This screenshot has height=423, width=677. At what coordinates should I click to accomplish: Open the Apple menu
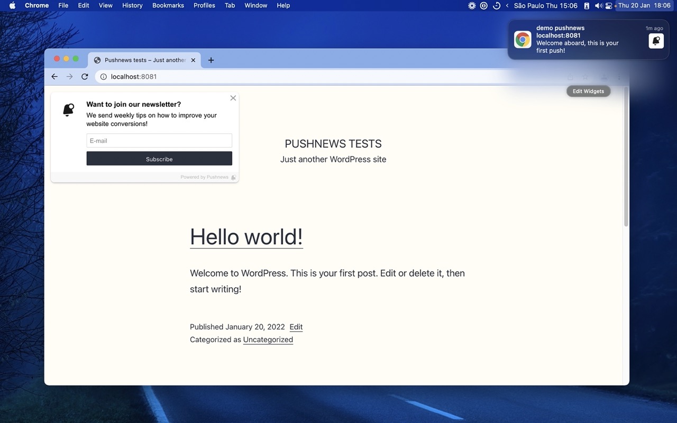[x=12, y=5]
